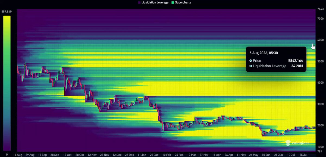Click the "29 Aug" date axis label
The width and height of the screenshot is (326, 157).
point(30,155)
